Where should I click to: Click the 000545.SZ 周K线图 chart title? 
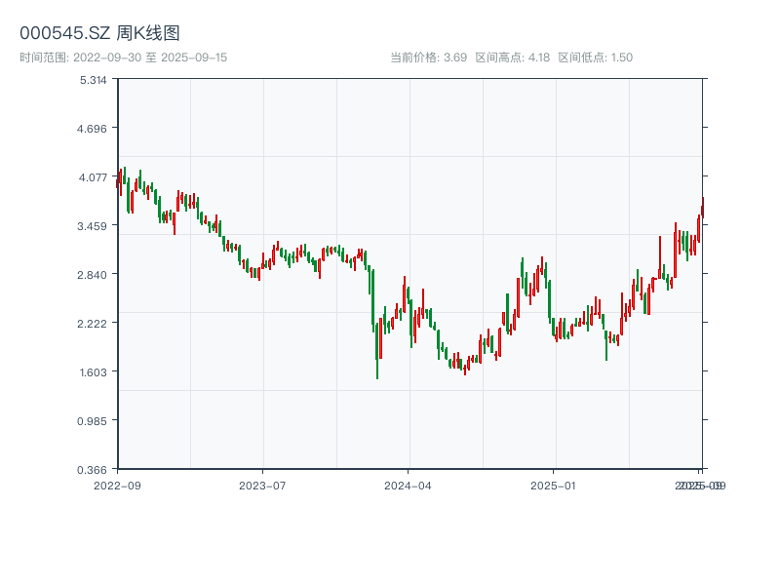point(99,33)
